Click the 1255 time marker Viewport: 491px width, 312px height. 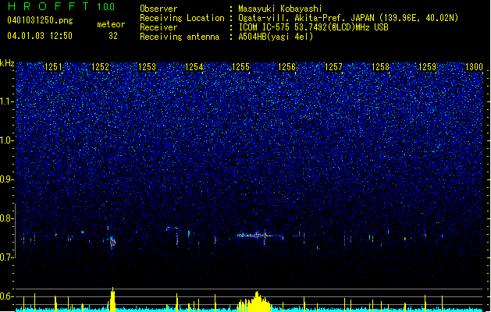click(x=240, y=67)
